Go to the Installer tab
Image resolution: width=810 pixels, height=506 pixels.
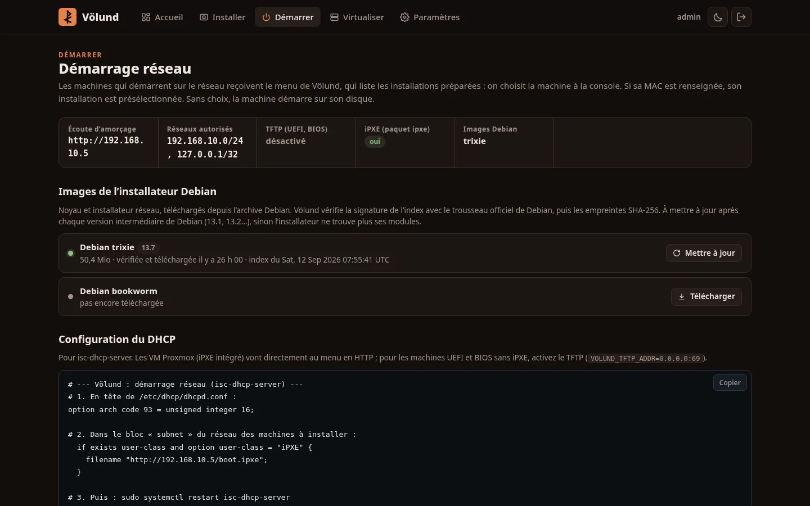tap(223, 17)
